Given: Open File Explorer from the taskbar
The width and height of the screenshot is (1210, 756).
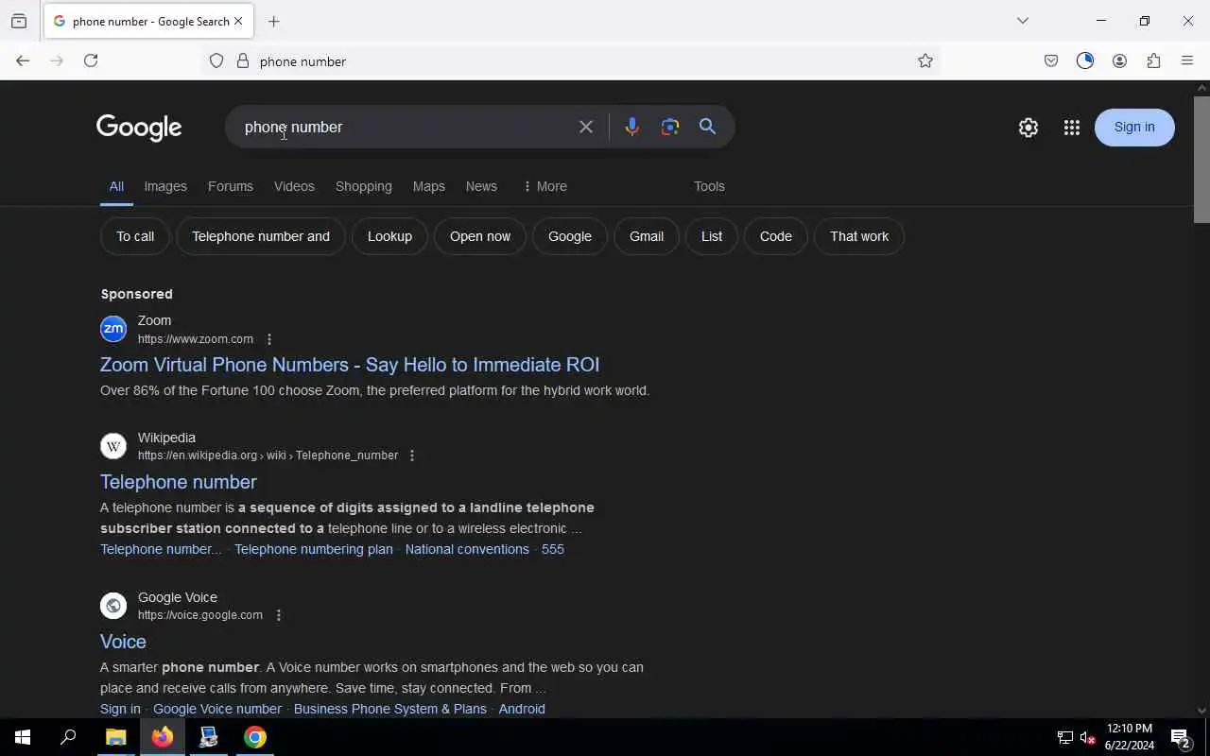Looking at the screenshot, I should pos(115,737).
